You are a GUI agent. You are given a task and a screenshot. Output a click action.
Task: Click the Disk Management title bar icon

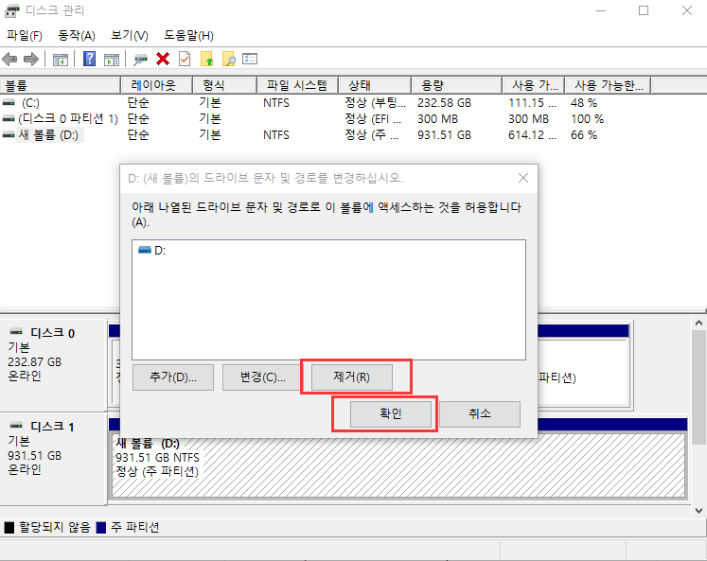[x=11, y=10]
